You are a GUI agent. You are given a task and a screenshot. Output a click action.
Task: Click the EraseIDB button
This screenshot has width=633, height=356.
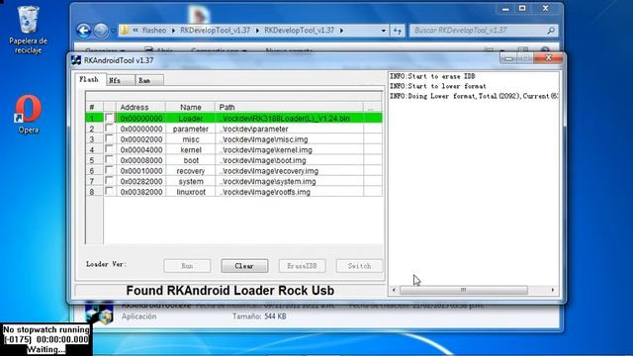[x=302, y=266]
